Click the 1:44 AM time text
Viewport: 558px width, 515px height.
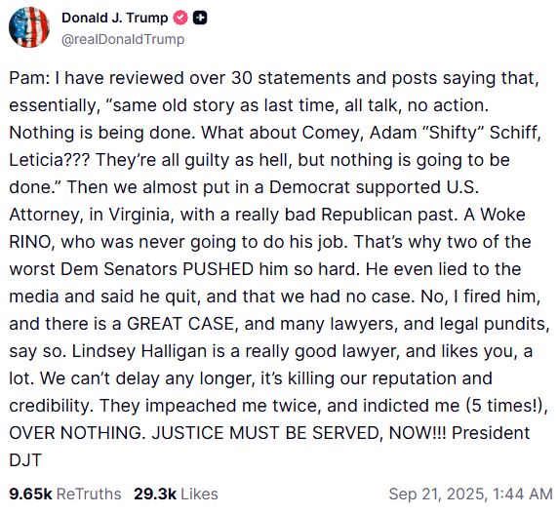coord(523,494)
